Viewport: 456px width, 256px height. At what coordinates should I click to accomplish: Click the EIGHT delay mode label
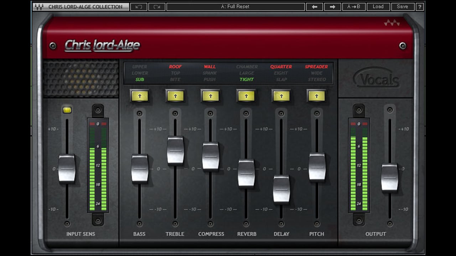281,73
